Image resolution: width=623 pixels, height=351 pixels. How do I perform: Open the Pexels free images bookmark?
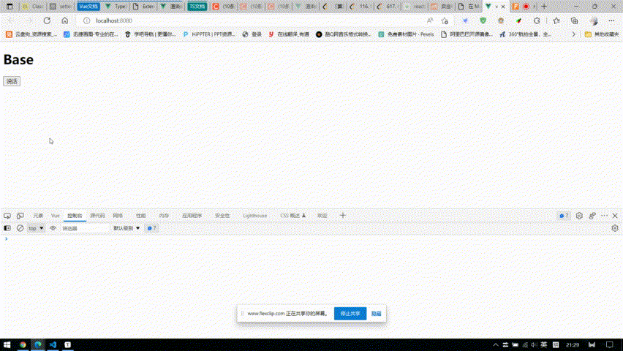click(x=406, y=34)
